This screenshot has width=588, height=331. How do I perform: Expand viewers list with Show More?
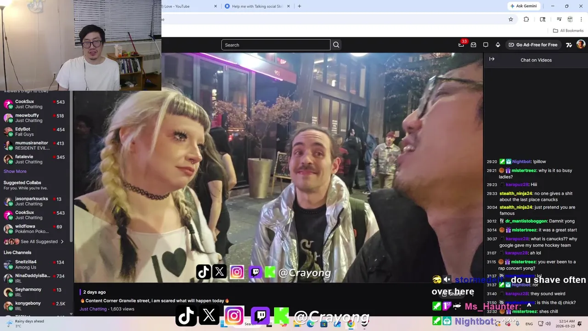[x=15, y=171]
